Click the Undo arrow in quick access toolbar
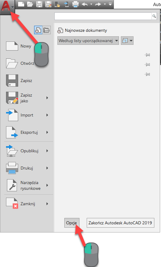 click(x=85, y=4)
